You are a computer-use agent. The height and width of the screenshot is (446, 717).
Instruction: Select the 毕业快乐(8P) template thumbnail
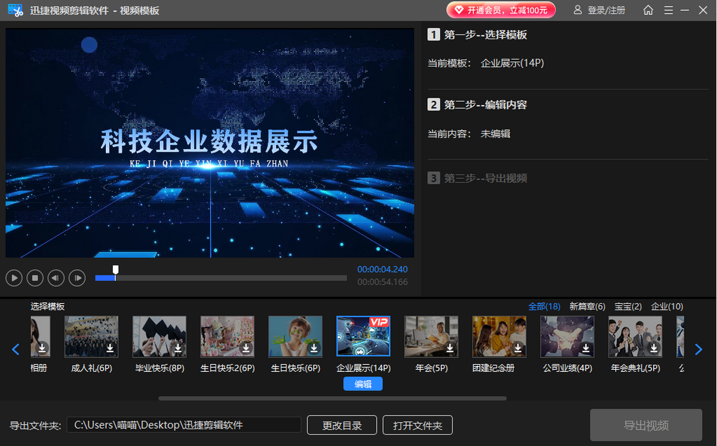[x=160, y=337]
